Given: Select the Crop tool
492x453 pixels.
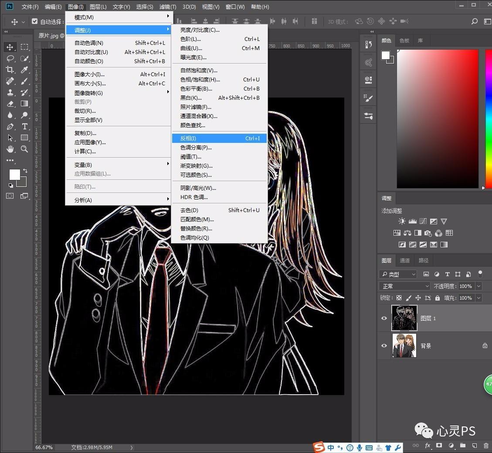Looking at the screenshot, I should 10,70.
